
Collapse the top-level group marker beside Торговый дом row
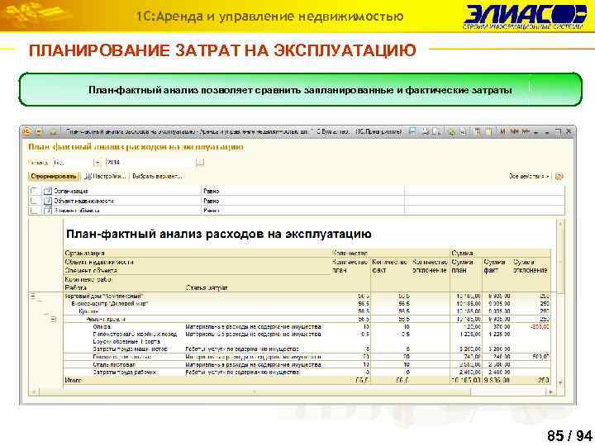click(x=33, y=296)
